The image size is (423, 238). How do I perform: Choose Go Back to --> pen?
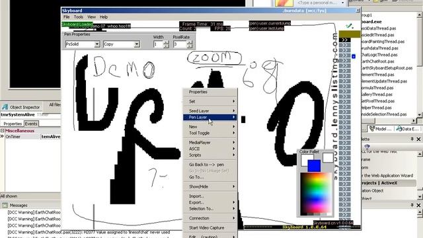(210, 165)
